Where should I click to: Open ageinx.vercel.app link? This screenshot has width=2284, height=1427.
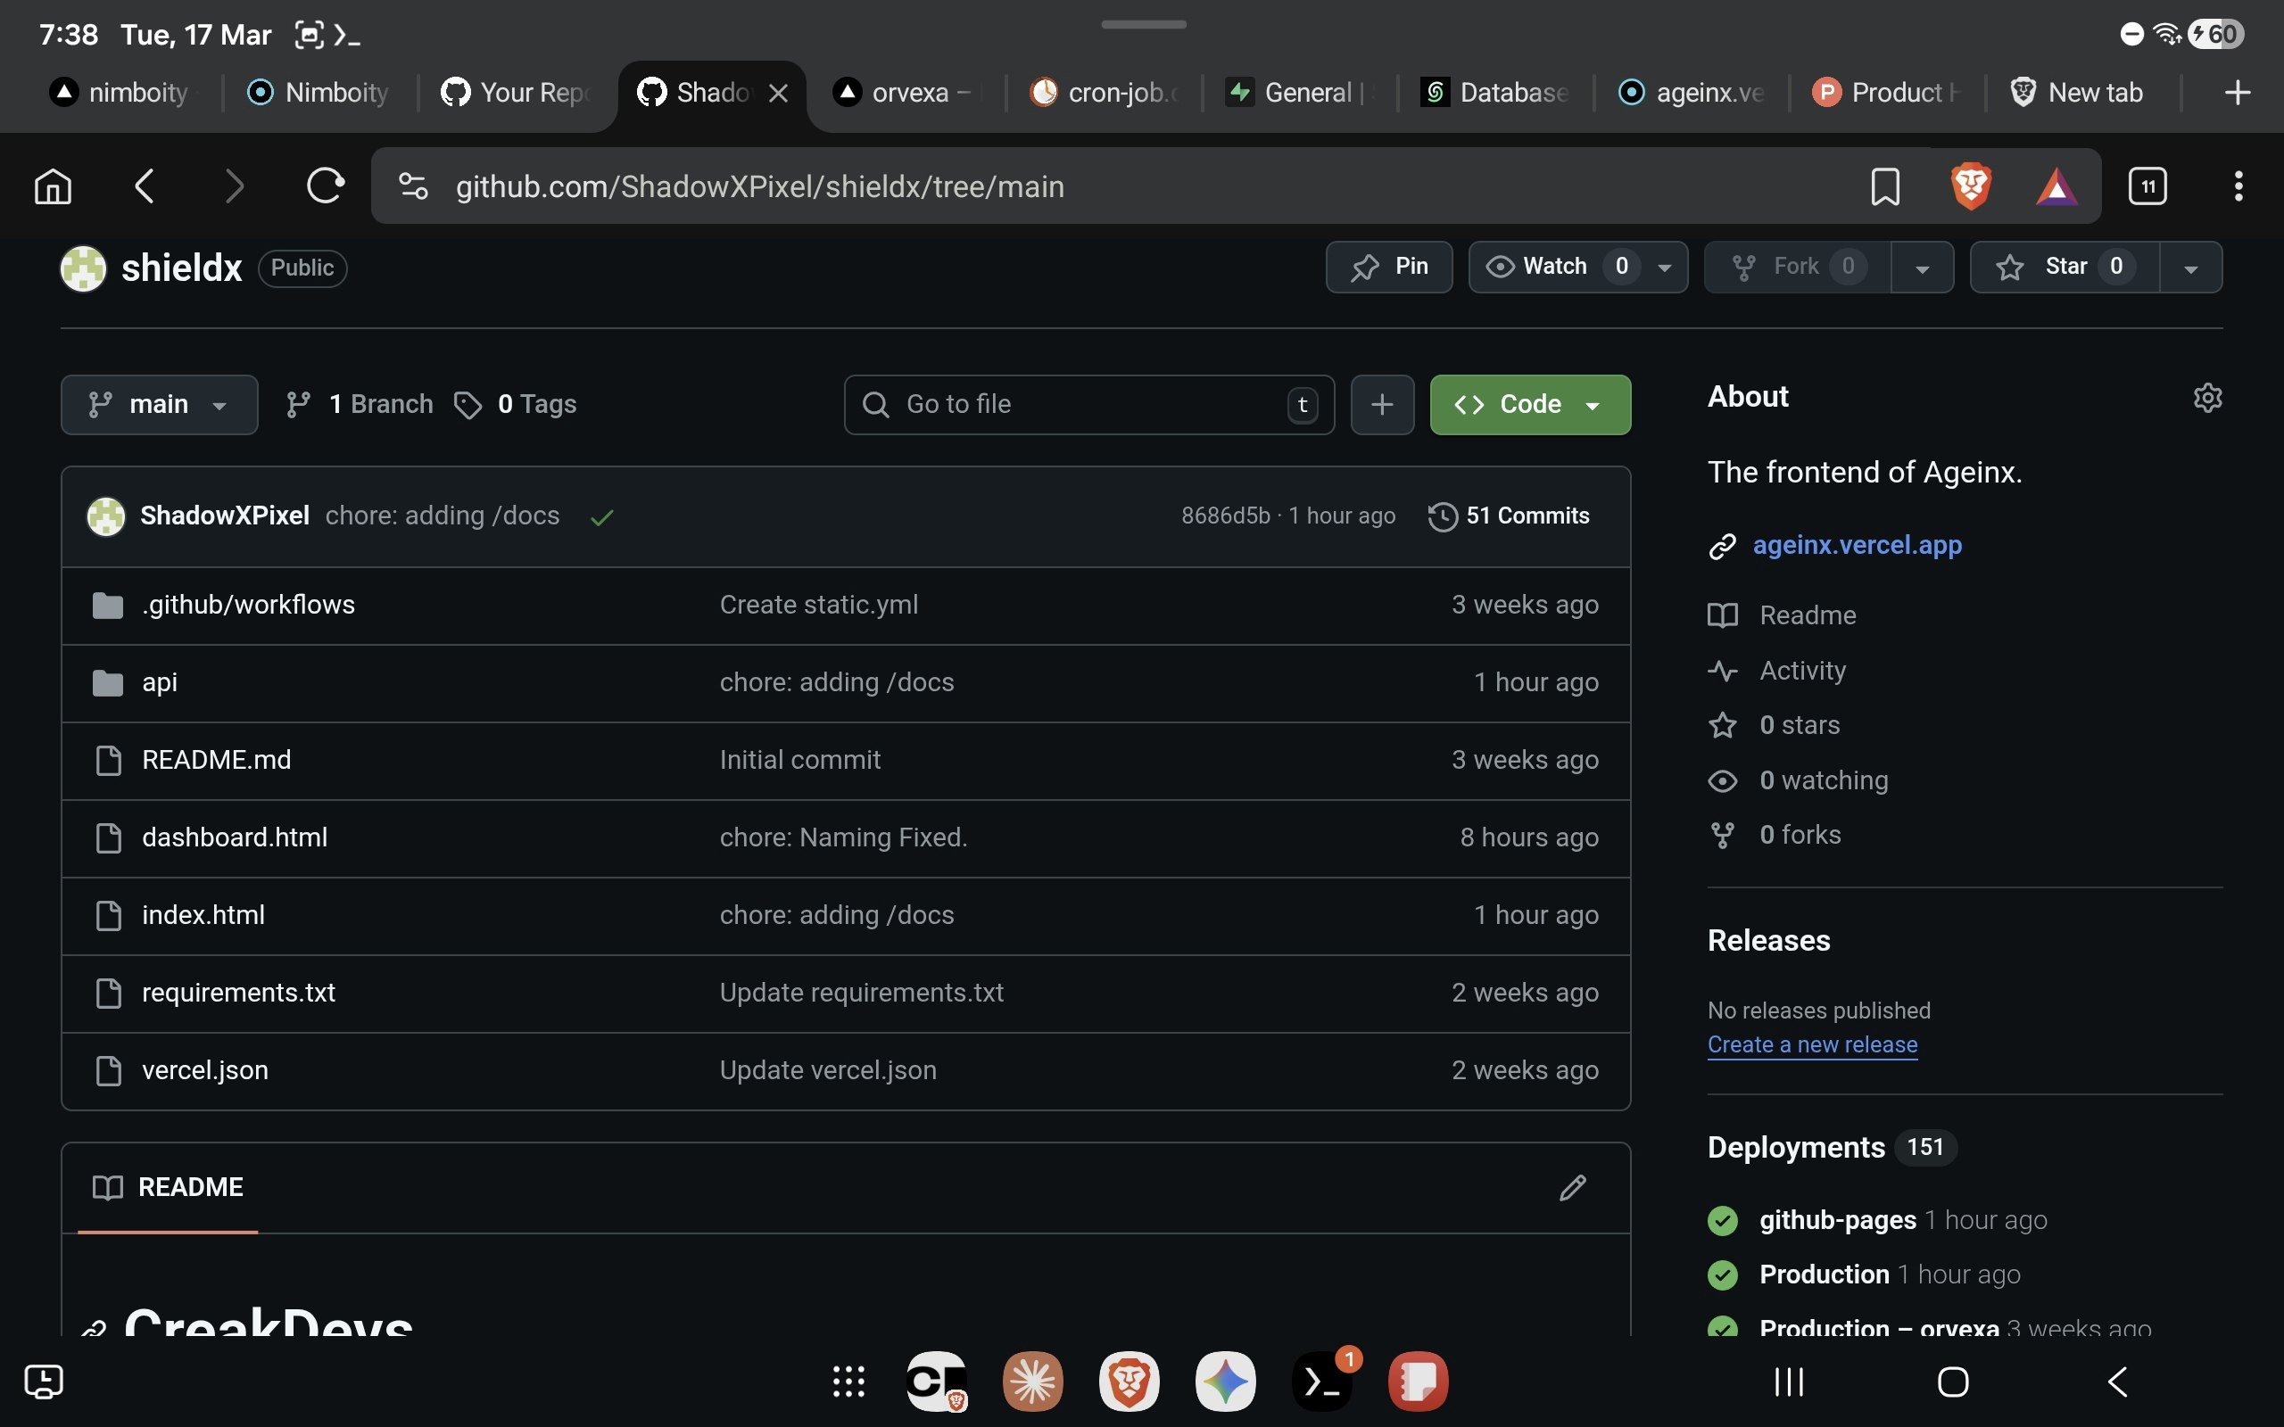[x=1857, y=546]
